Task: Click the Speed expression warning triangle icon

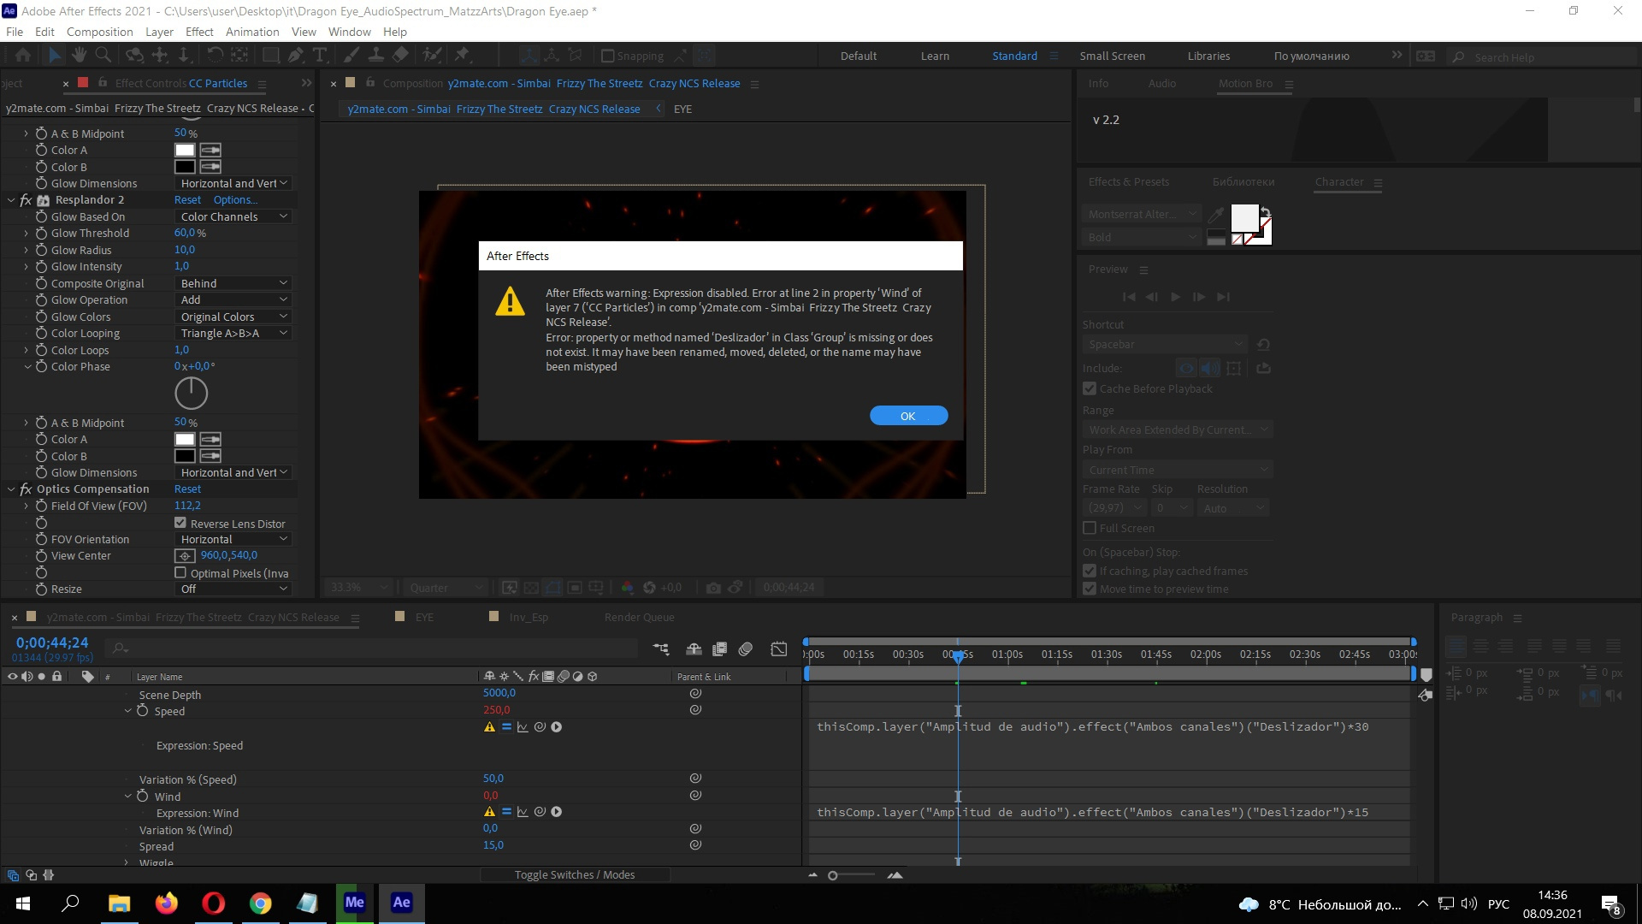Action: (489, 727)
